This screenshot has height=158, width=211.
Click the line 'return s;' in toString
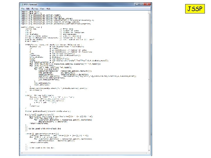click(35, 106)
